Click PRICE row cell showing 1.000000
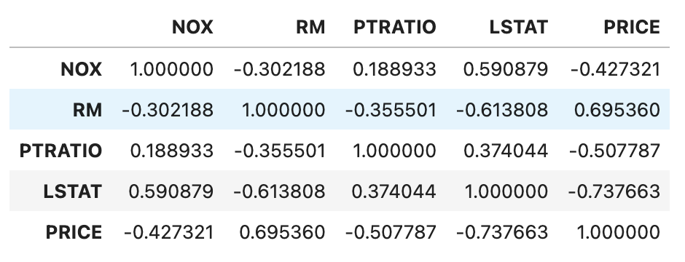Viewport: 685px width, 262px height. click(x=618, y=232)
